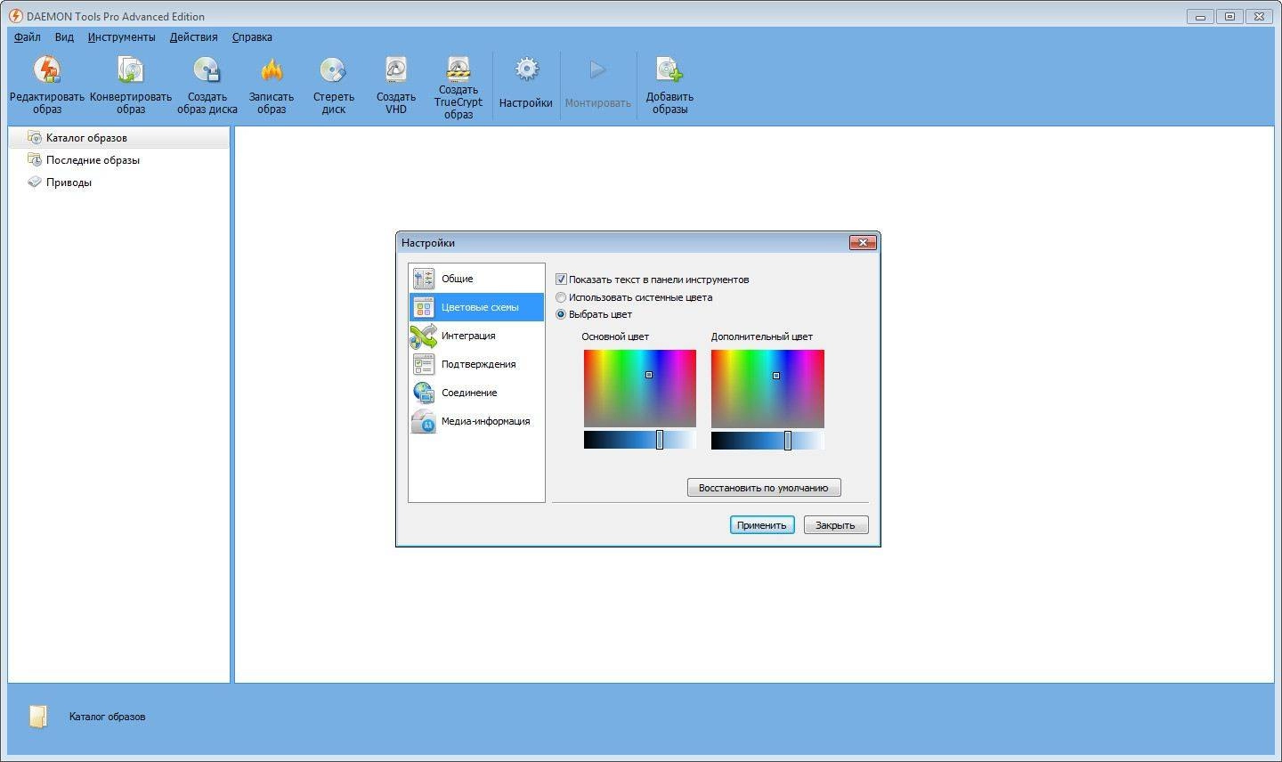Click the Общие sliders icon in settings list
Viewport: 1282px width, 762px height.
423,279
